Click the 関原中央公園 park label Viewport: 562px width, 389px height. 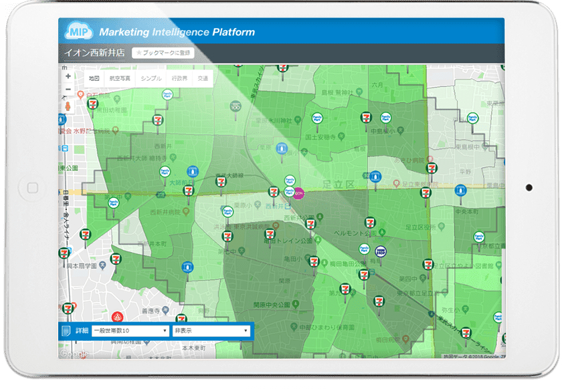pos(272,305)
